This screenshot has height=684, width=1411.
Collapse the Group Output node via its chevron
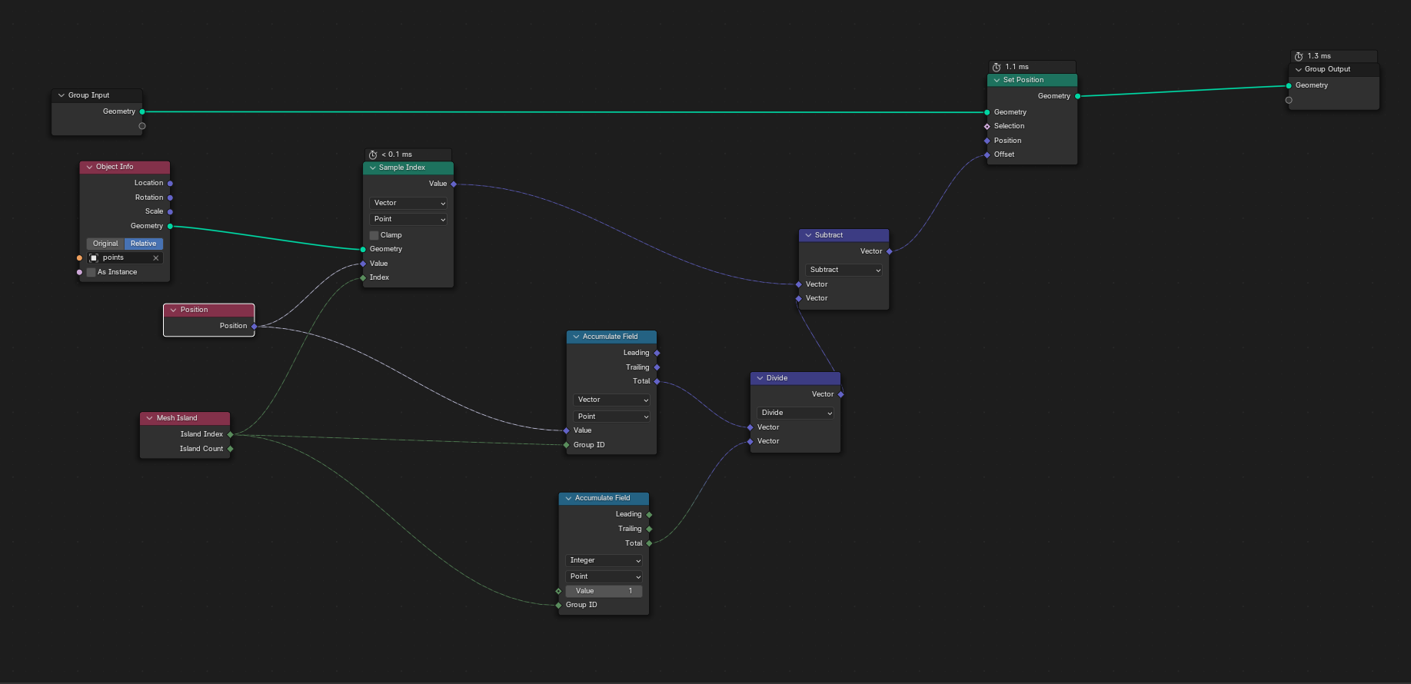pyautogui.click(x=1299, y=69)
